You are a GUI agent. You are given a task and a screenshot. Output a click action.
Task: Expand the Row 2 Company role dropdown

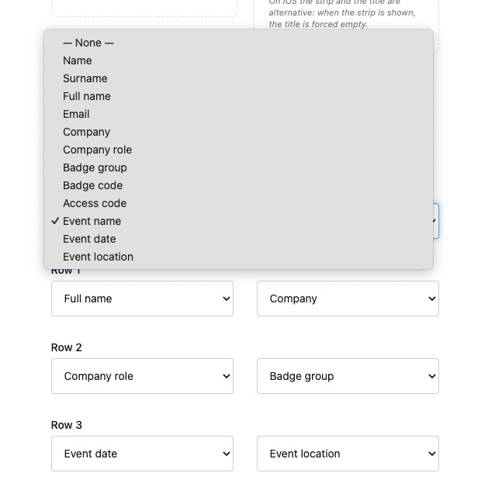(142, 376)
